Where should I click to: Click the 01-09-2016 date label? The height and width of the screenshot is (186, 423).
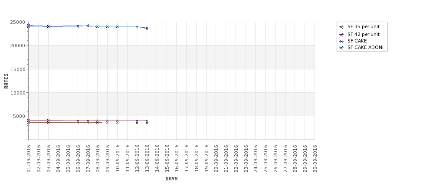tap(29, 159)
